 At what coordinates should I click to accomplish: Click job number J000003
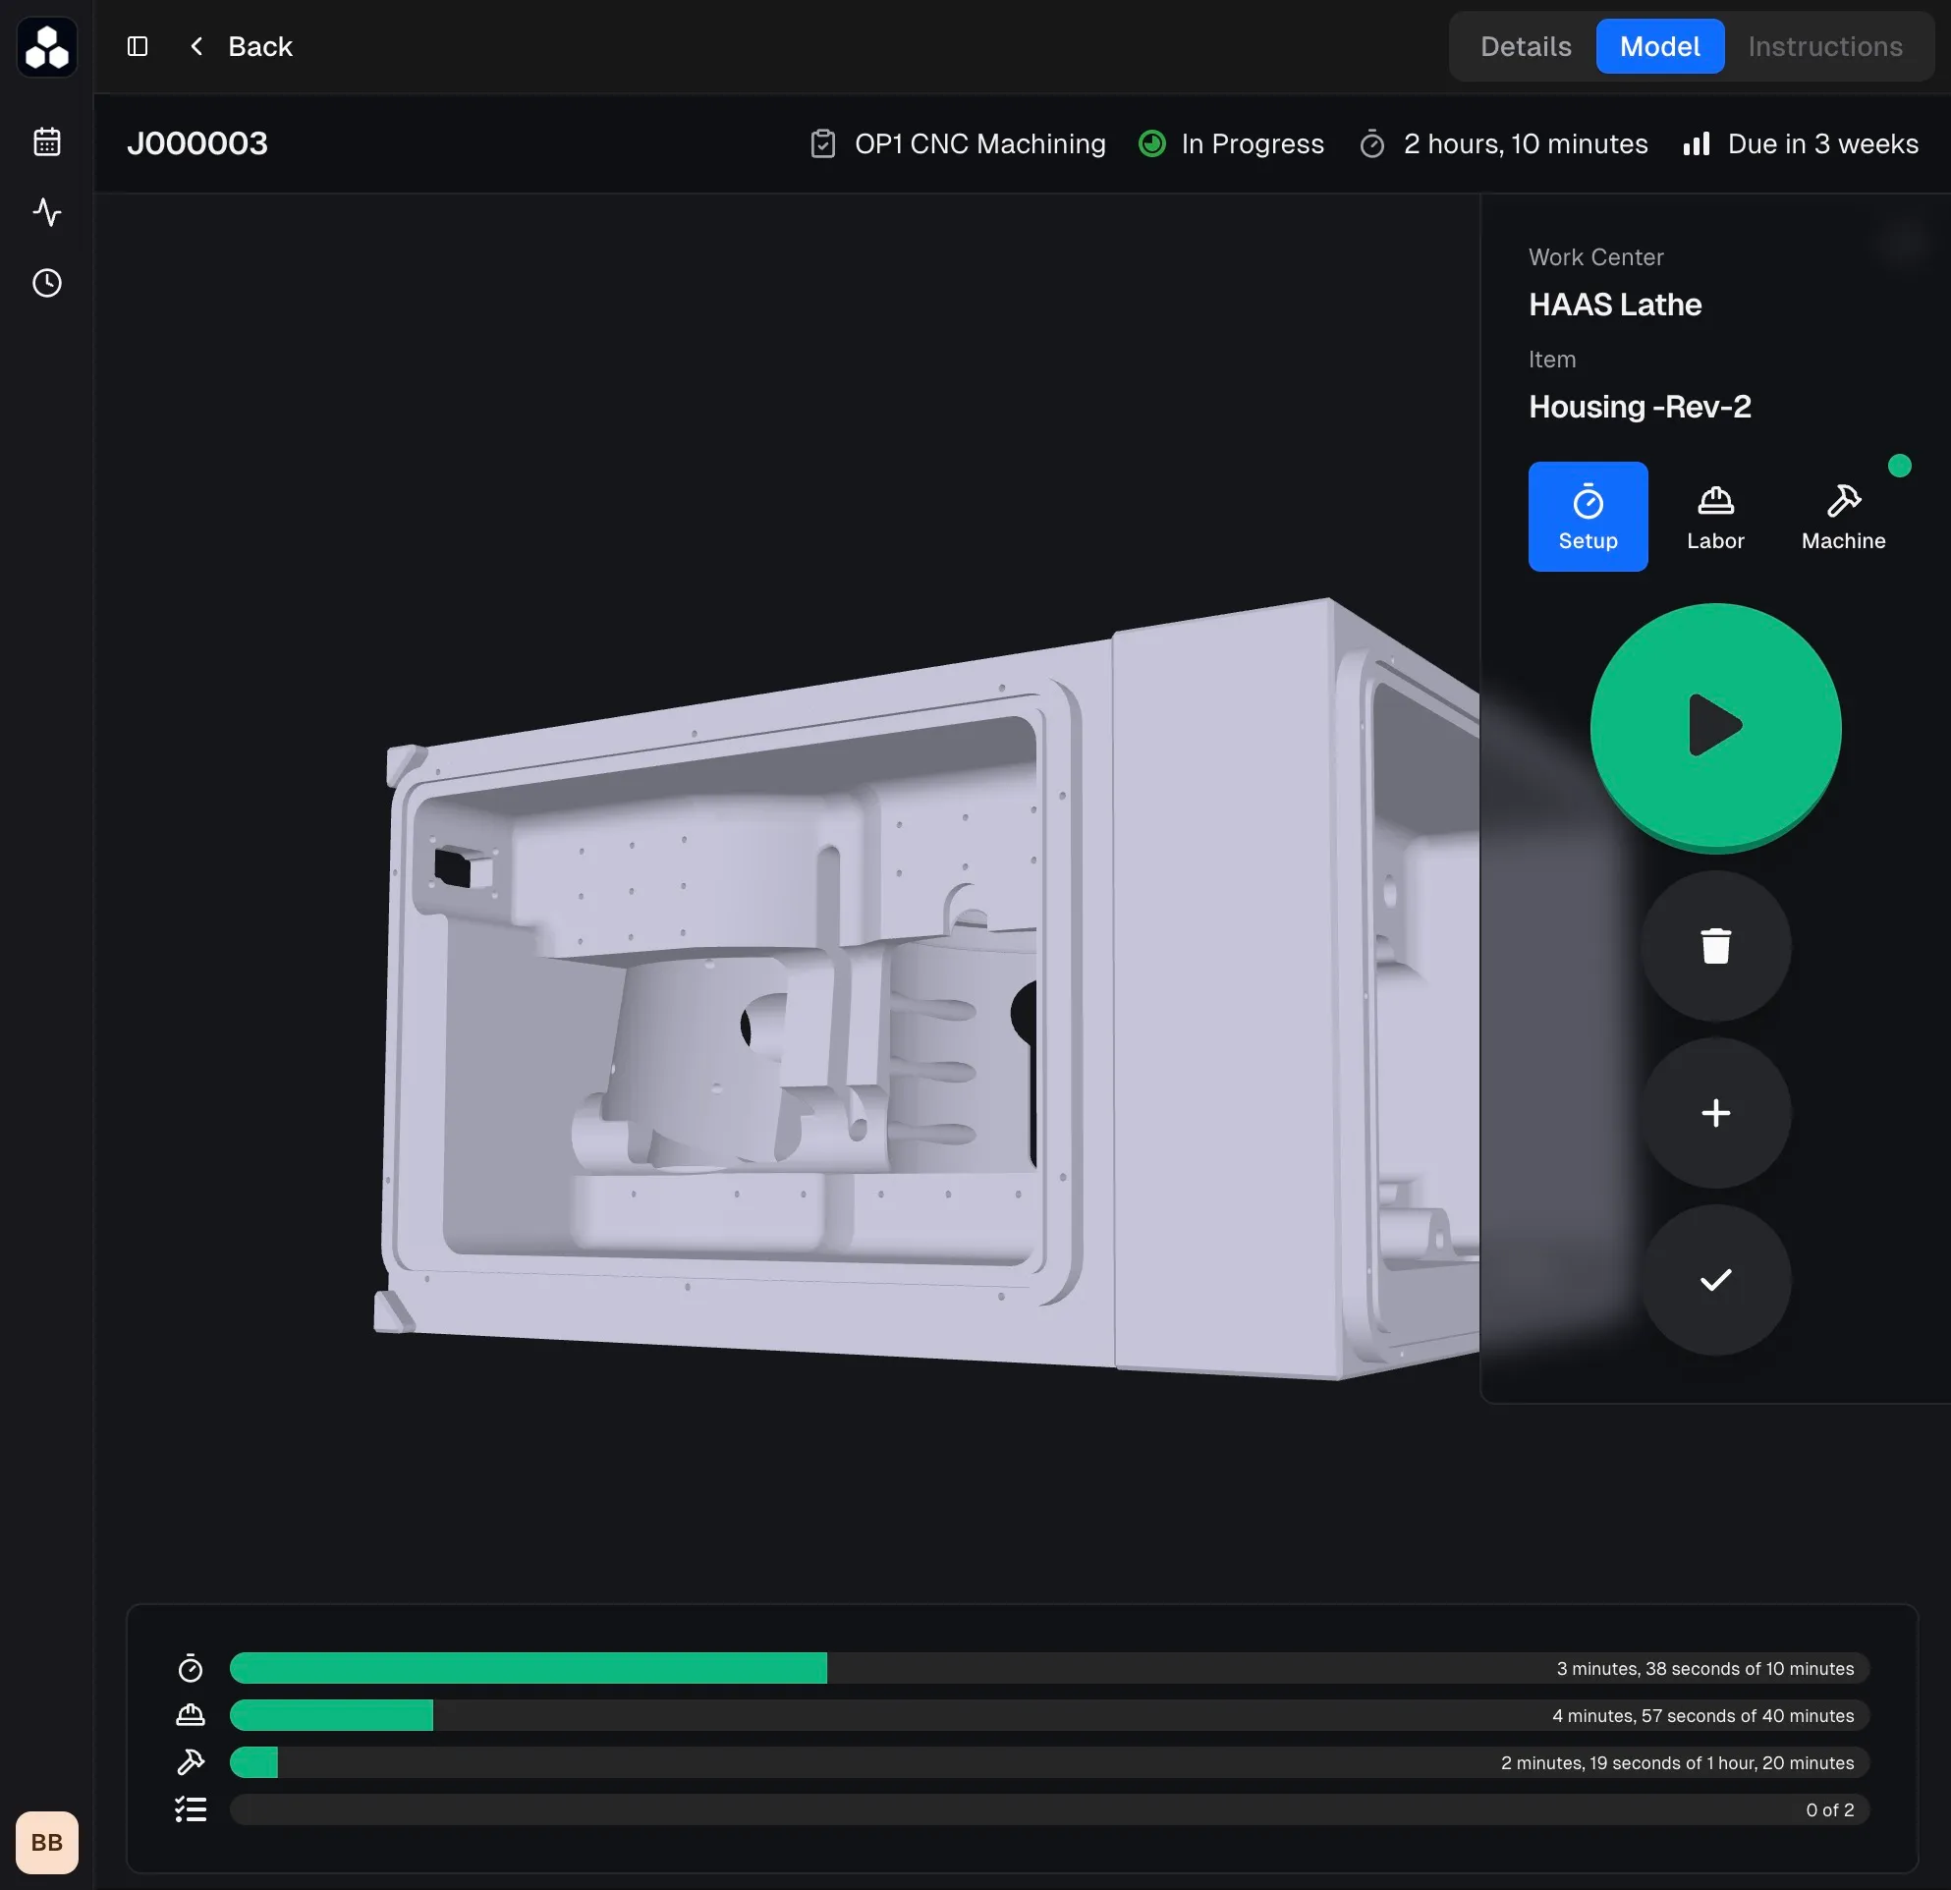point(197,143)
